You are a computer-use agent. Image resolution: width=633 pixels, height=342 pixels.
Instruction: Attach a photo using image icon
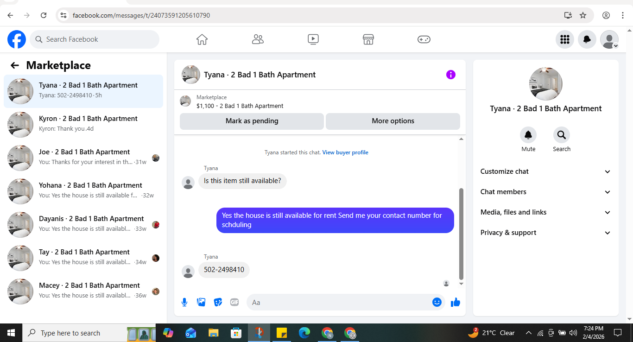(x=201, y=302)
